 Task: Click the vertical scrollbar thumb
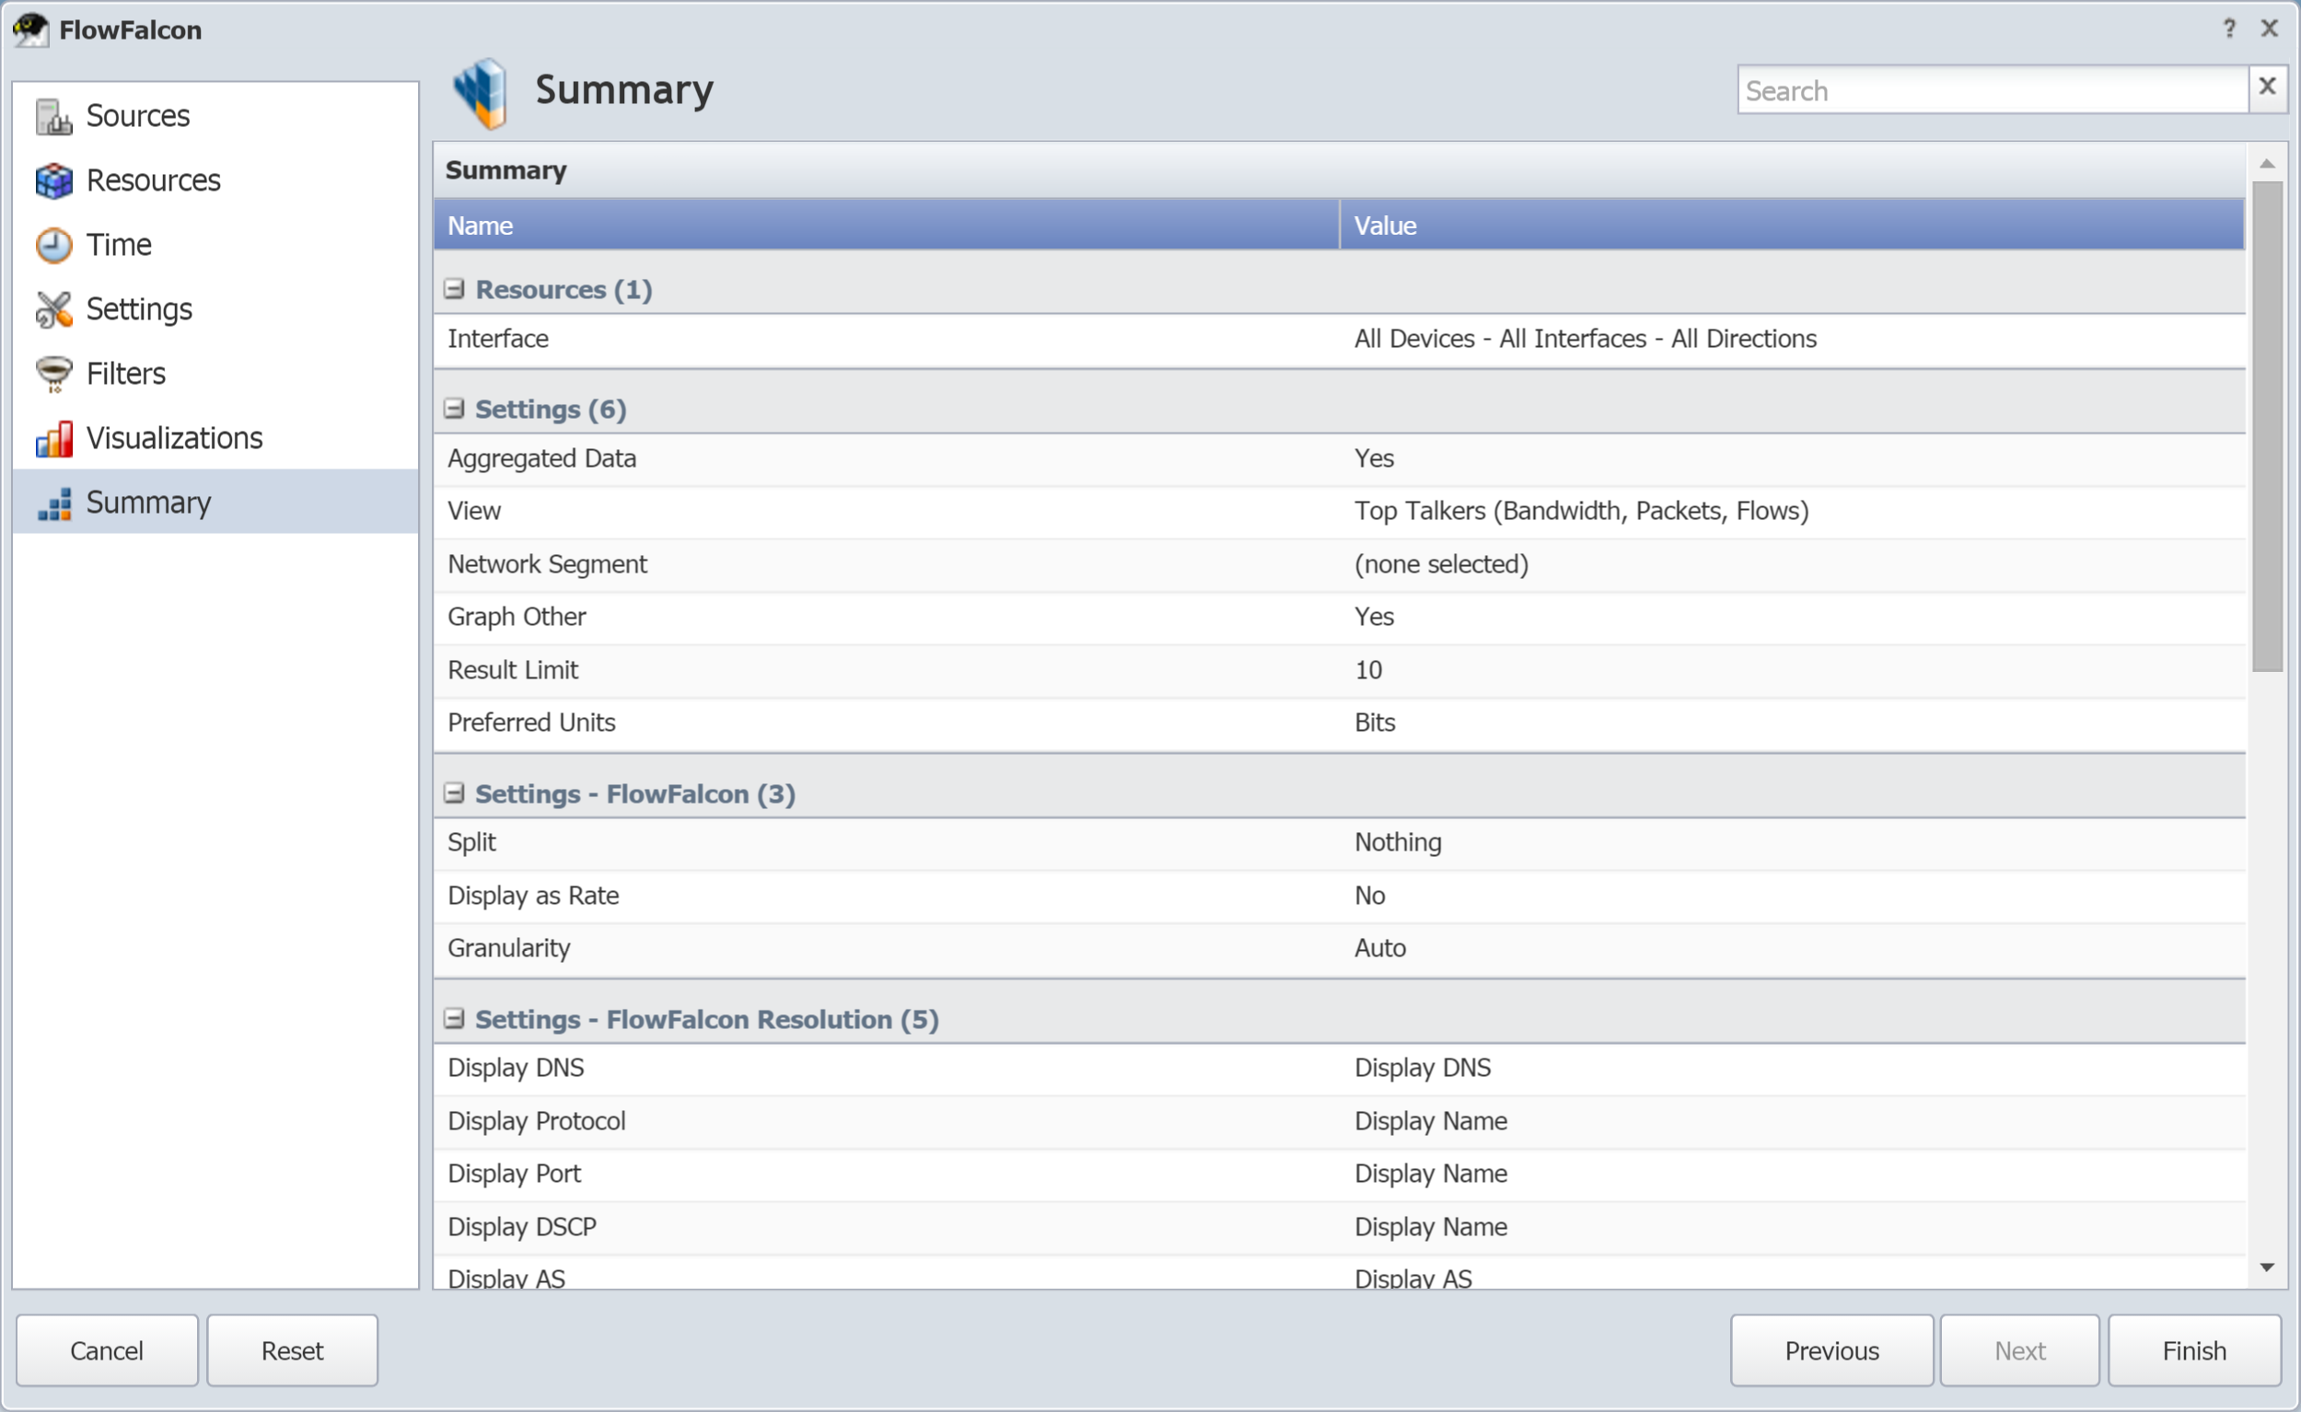(x=2267, y=426)
